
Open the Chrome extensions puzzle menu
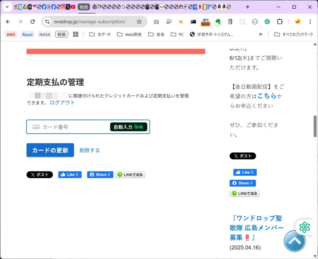[x=279, y=22]
